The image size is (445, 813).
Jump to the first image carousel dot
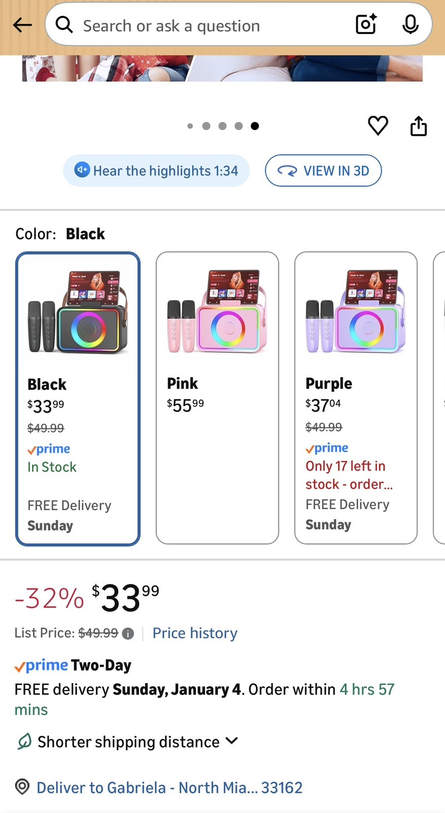click(190, 126)
